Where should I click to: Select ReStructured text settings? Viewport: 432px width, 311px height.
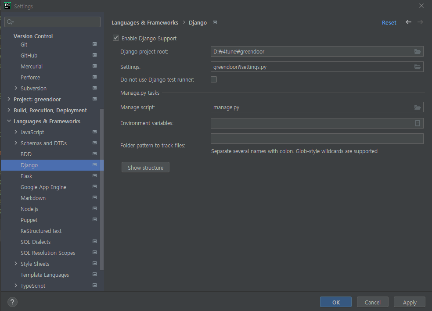pos(41,231)
